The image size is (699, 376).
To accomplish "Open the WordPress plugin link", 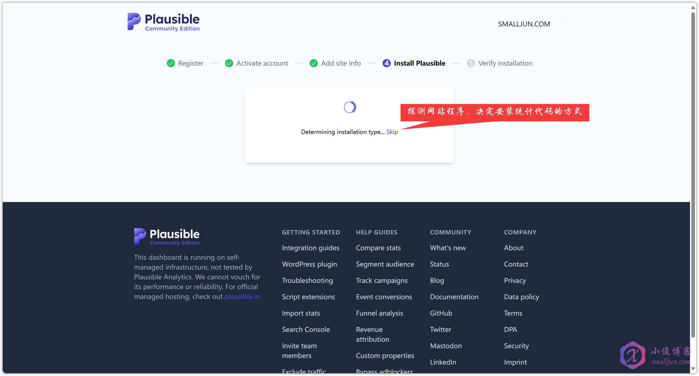I will pyautogui.click(x=309, y=264).
